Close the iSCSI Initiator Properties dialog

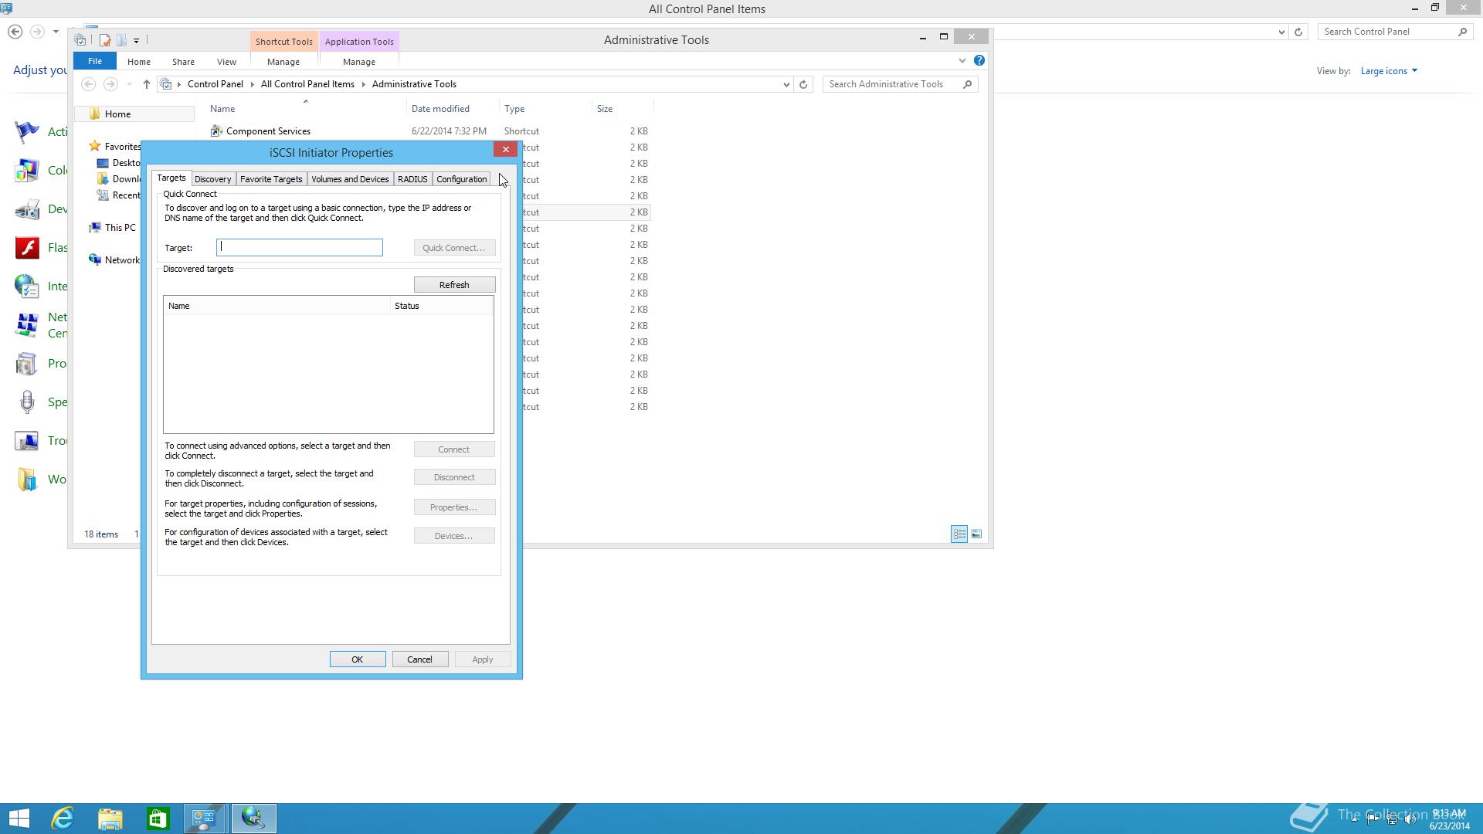coord(506,149)
